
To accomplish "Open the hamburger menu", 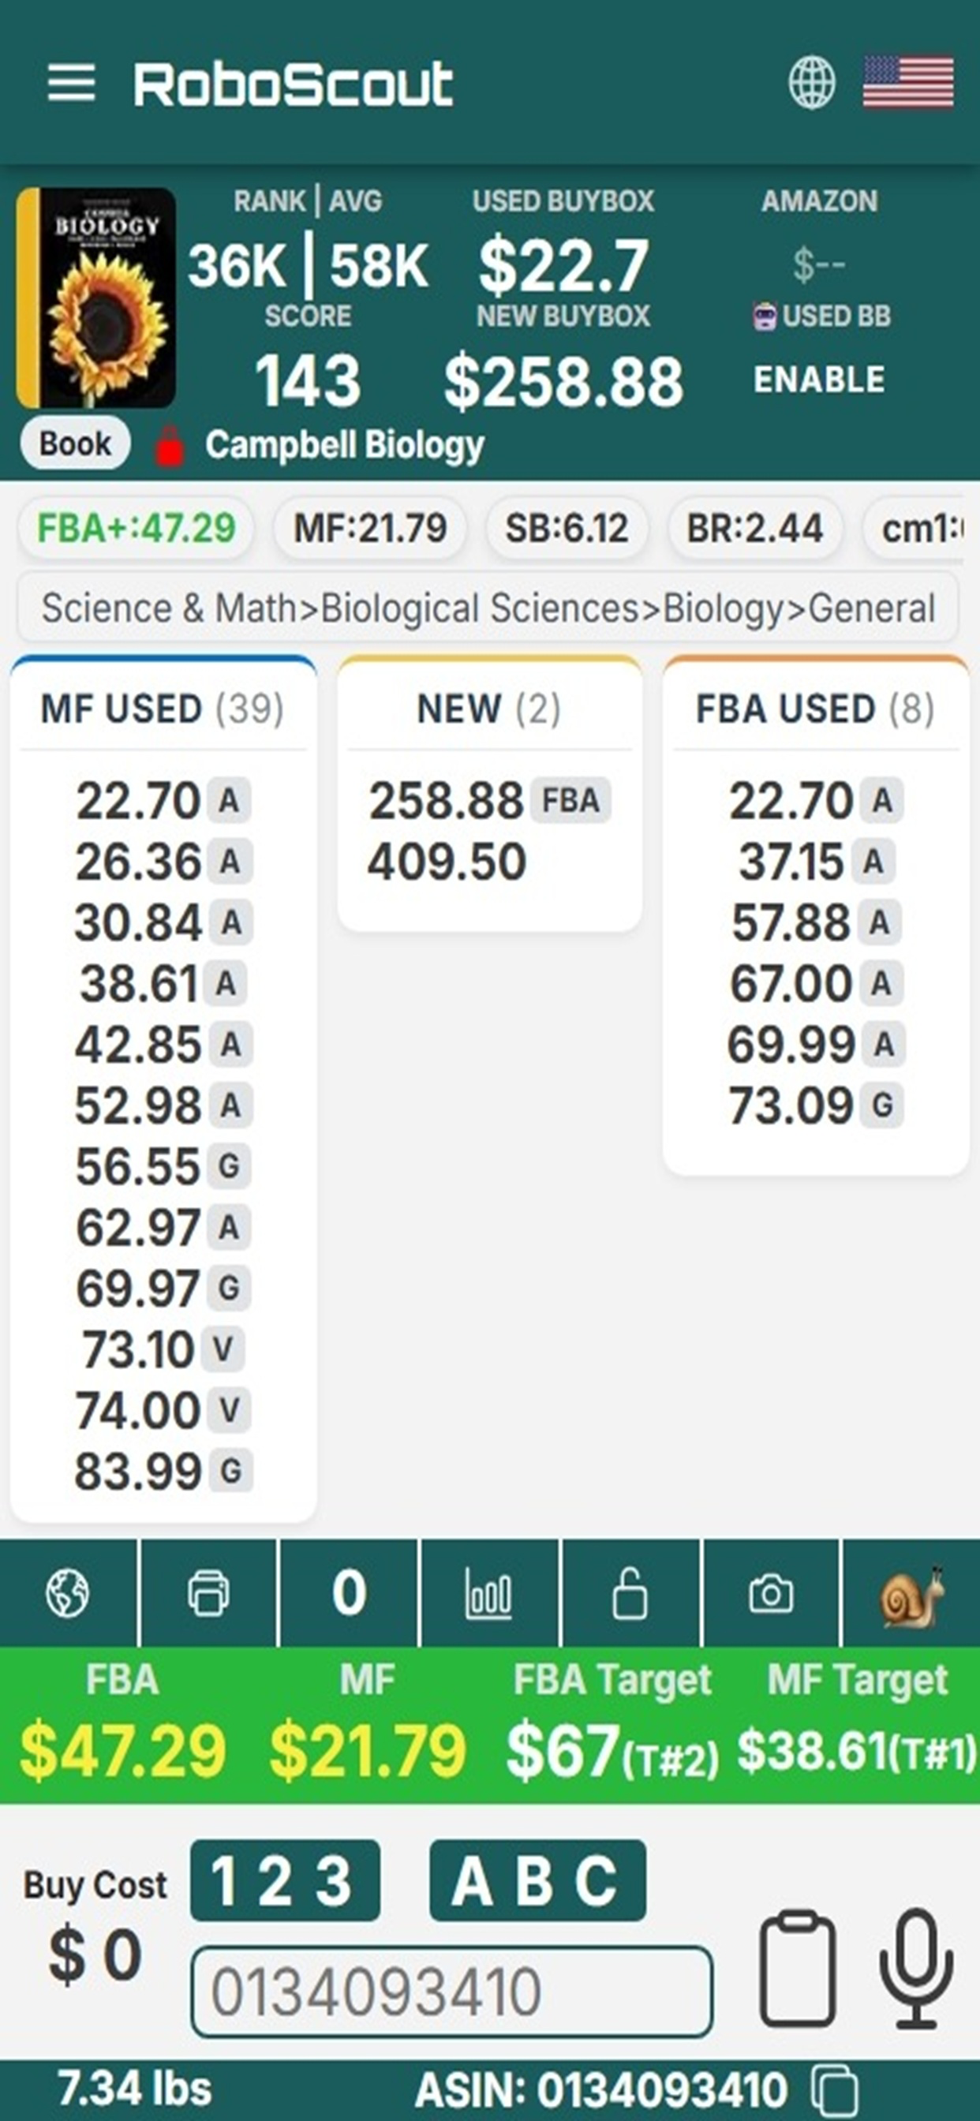I will [x=71, y=82].
